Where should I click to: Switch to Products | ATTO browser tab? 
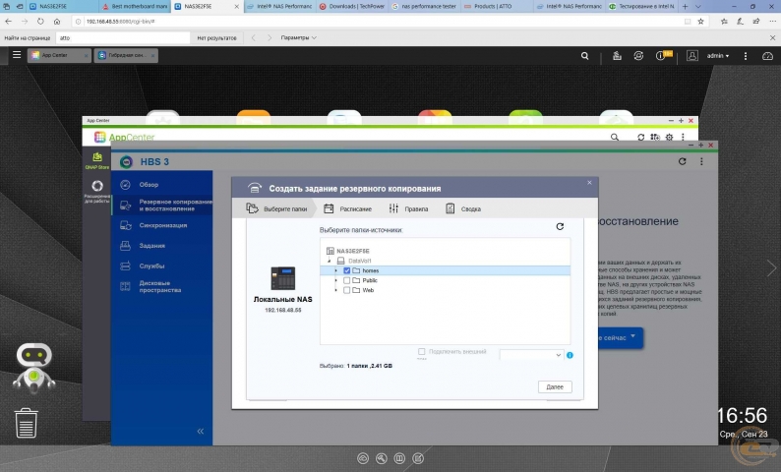496,7
